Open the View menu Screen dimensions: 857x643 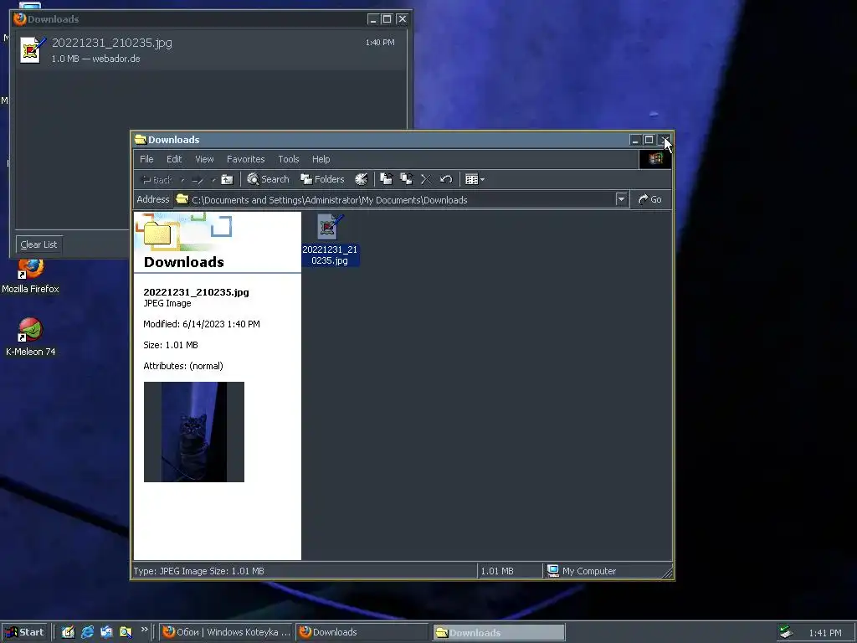click(x=204, y=159)
